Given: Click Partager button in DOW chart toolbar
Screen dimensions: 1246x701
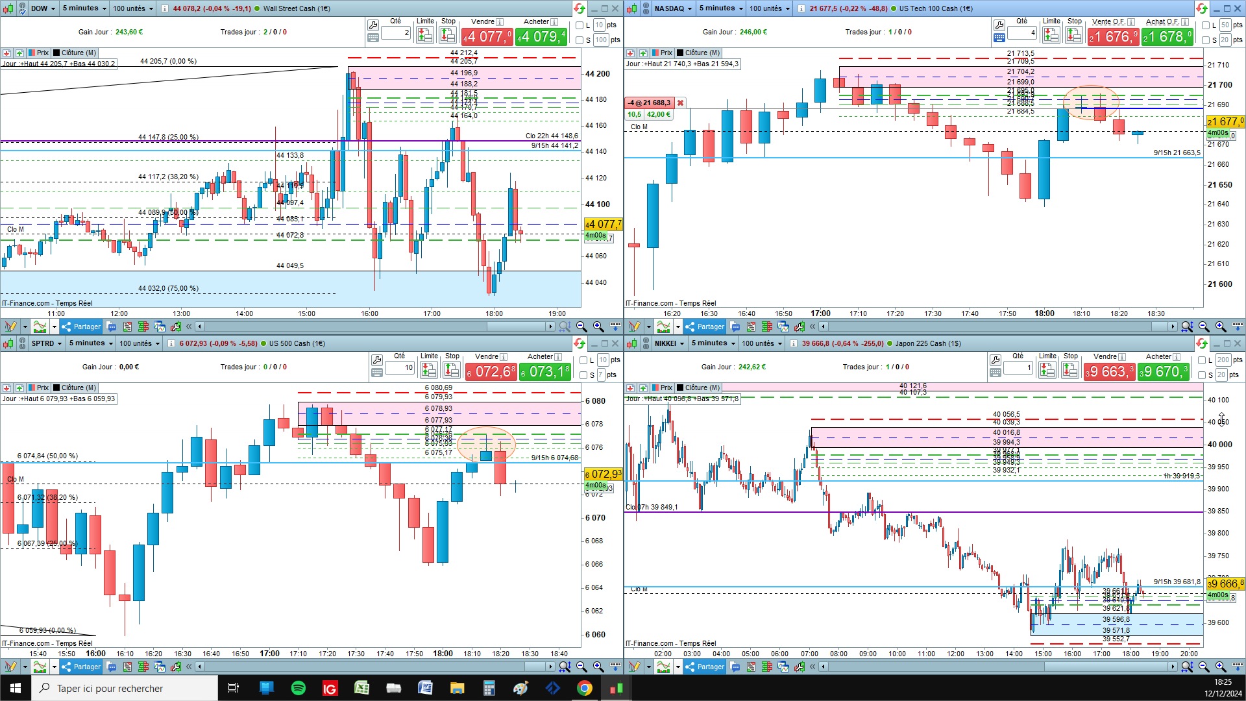Looking at the screenshot, I should pos(81,326).
